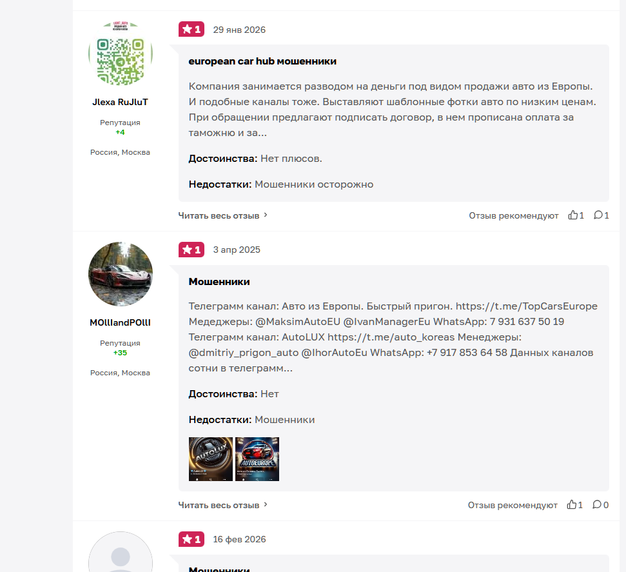Open Jlexa RuJluT's profile

(120, 101)
